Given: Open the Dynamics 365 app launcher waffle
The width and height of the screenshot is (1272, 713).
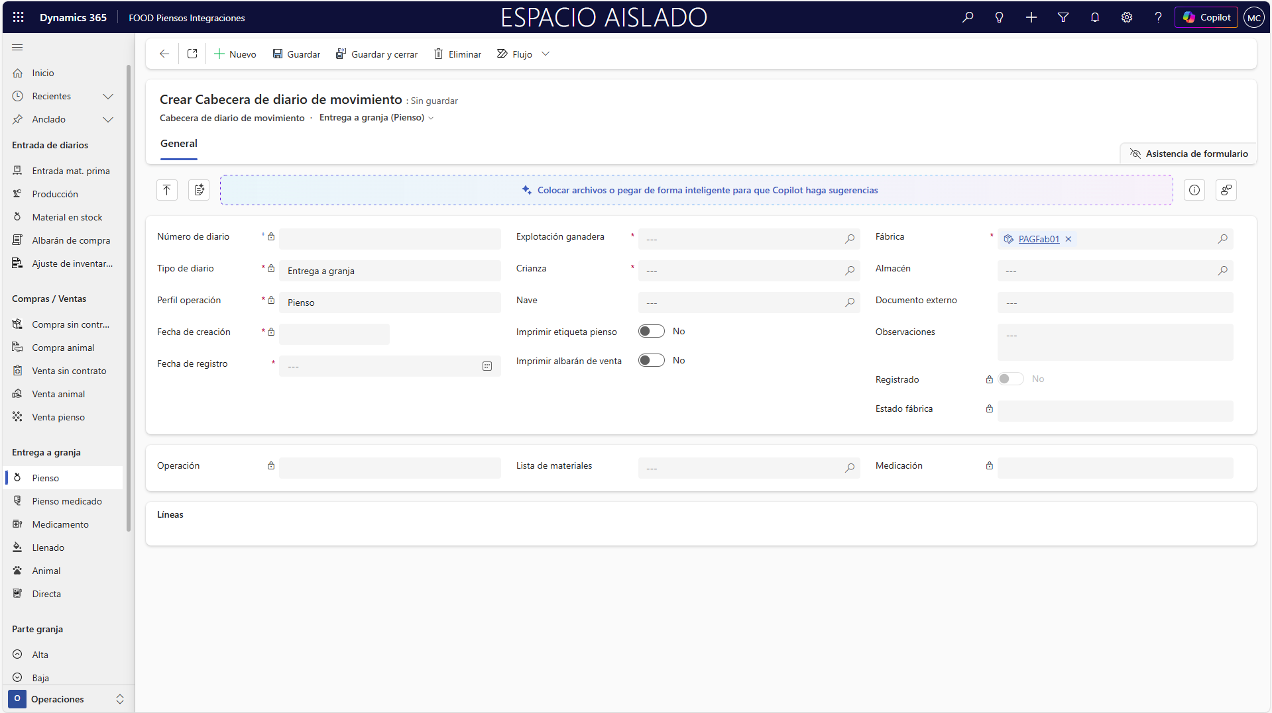Looking at the screenshot, I should pos(18,17).
